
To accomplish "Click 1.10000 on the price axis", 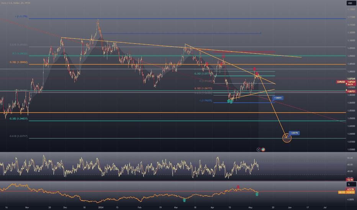I will point(351,40).
